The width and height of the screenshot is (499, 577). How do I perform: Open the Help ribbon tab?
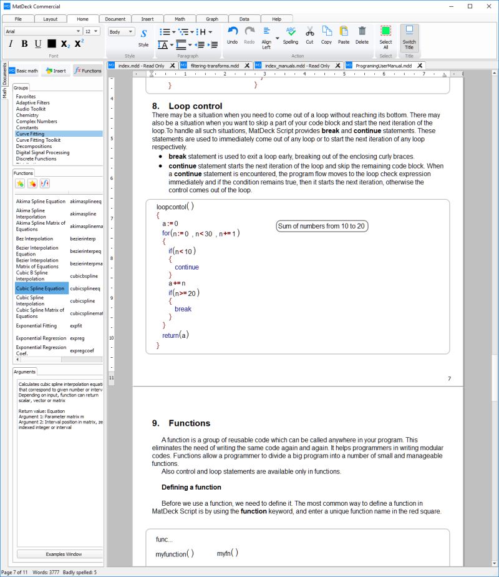click(277, 19)
